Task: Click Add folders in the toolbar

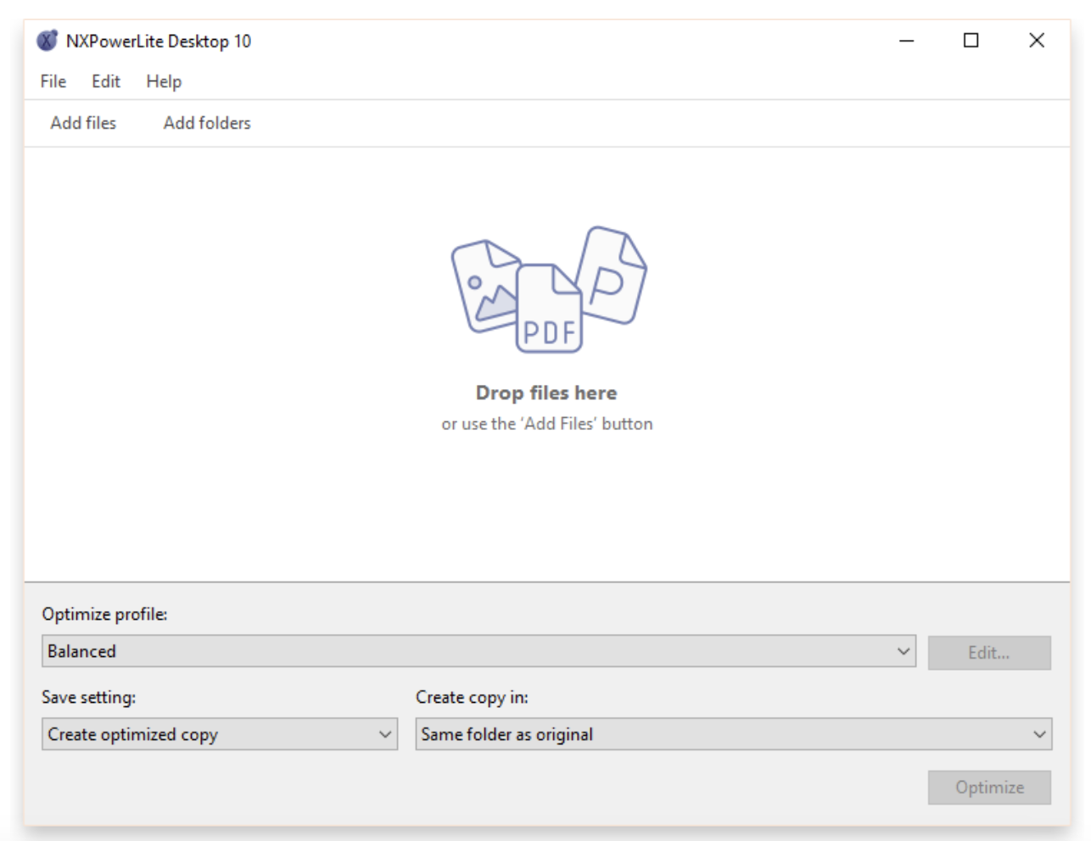Action: [207, 123]
